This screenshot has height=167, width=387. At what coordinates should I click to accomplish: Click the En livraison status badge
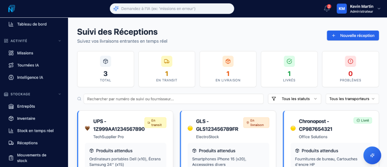(x=256, y=122)
